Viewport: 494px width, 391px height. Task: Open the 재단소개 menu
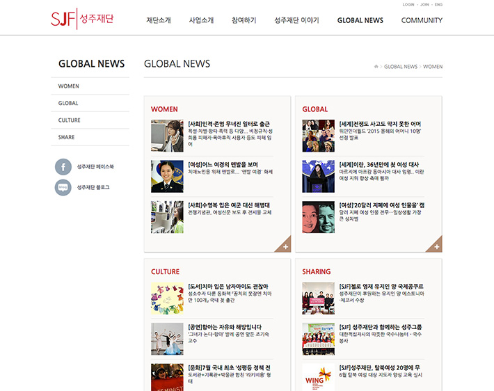(158, 20)
